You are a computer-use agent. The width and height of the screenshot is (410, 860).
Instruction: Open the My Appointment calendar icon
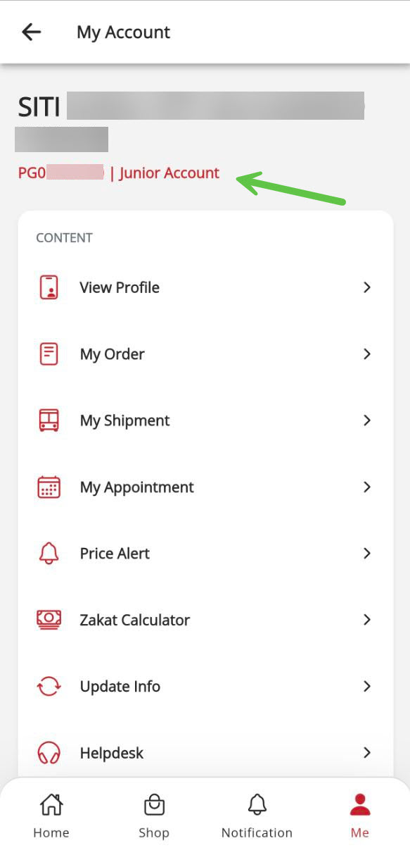click(x=49, y=487)
